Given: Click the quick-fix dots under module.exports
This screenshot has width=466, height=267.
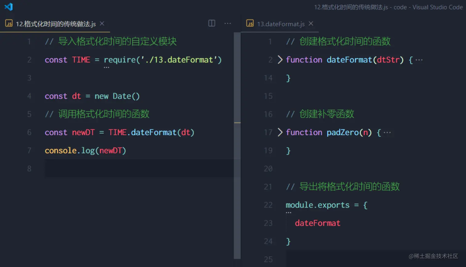Looking at the screenshot, I should (x=288, y=213).
